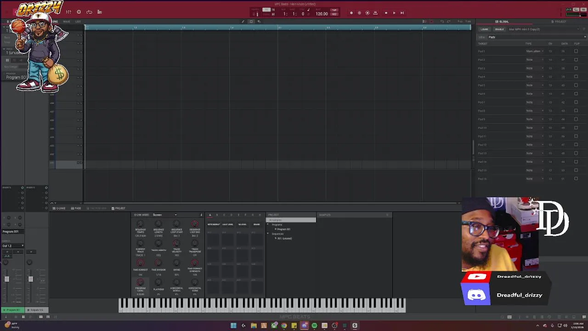Viewport: 588px width, 331px height.
Task: Click the tempo value 120.00
Action: (322, 14)
